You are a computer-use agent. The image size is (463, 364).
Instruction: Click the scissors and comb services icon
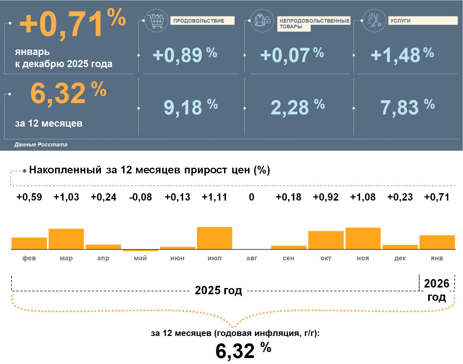374,20
